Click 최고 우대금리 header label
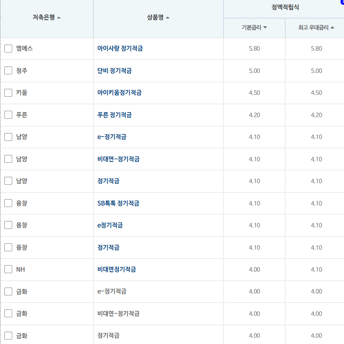344x344 pixels. point(313,28)
